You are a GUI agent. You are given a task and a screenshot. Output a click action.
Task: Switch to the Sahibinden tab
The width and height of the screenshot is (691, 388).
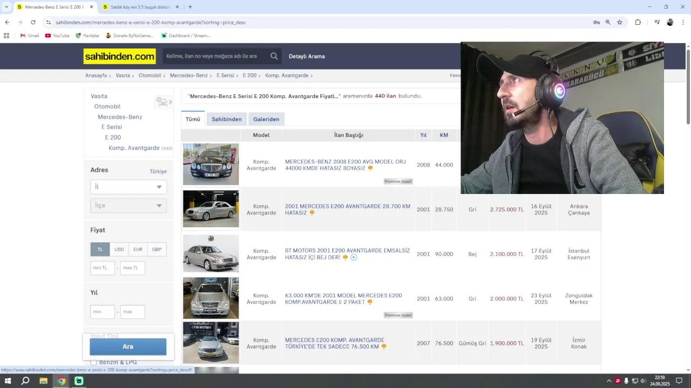(x=227, y=119)
